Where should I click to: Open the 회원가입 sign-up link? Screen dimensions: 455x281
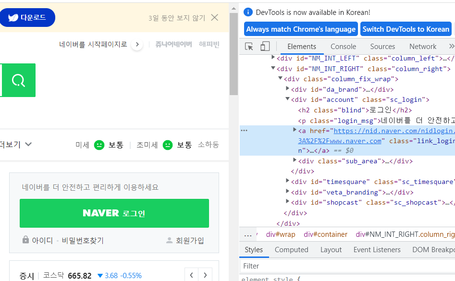[190, 240]
